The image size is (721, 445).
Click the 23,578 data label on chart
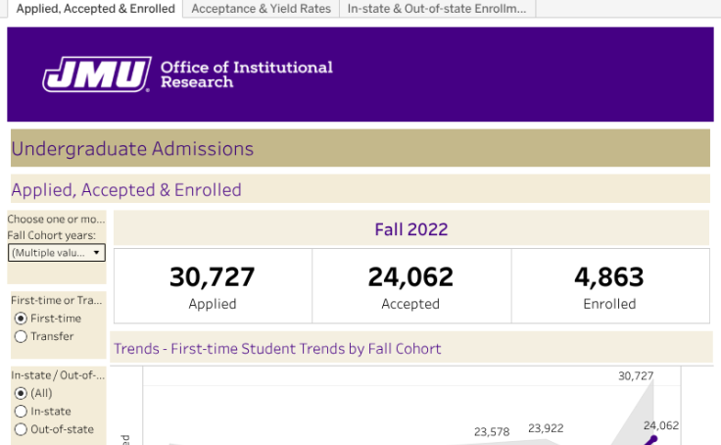pos(491,431)
